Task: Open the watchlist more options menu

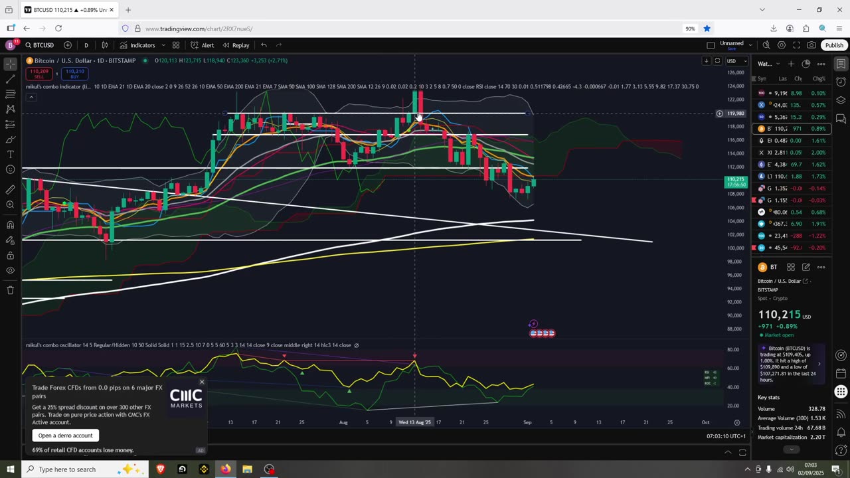Action: (x=821, y=64)
